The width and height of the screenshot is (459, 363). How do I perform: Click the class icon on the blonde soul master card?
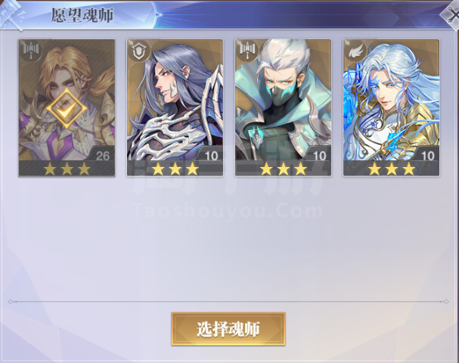31,51
